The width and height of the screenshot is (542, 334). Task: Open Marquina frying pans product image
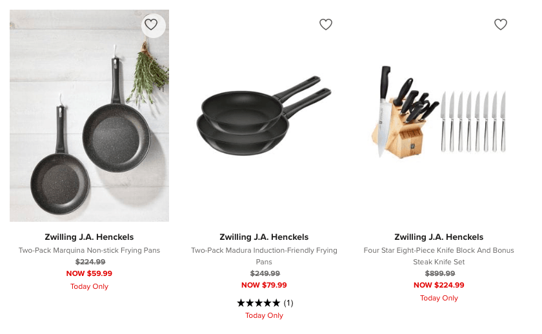pos(89,116)
